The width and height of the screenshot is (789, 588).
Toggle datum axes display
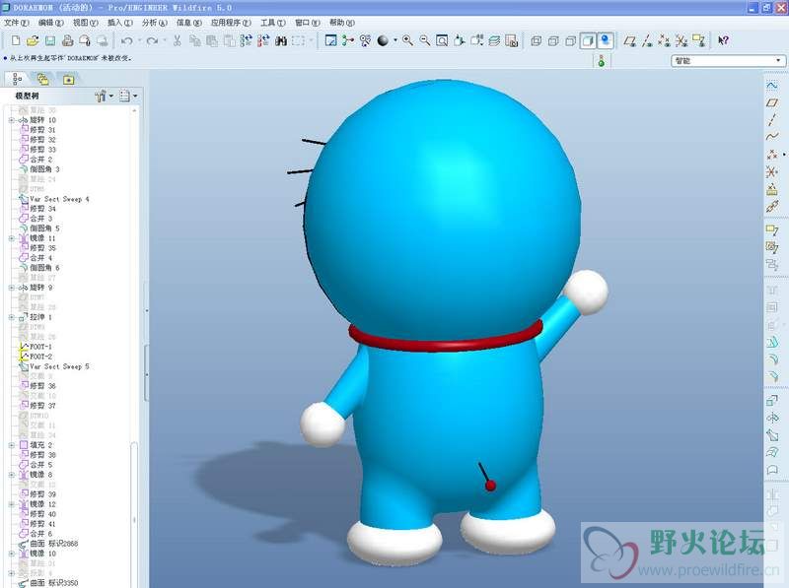[647, 40]
